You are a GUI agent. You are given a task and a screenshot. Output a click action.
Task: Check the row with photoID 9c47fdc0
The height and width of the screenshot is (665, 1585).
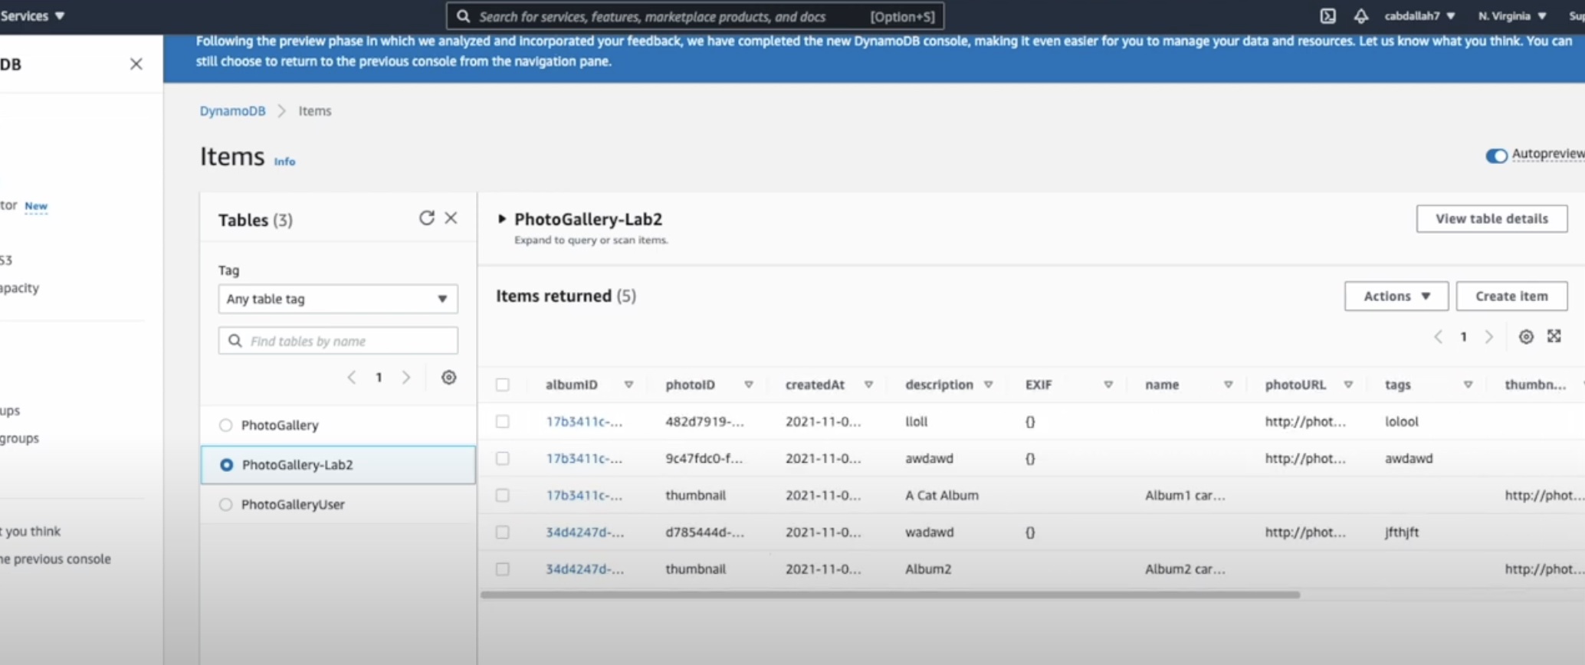[x=503, y=458]
